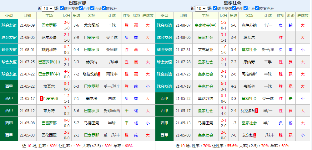
Task: Open the match-count dropdown for 巴塞罗那
Action: 48,8
